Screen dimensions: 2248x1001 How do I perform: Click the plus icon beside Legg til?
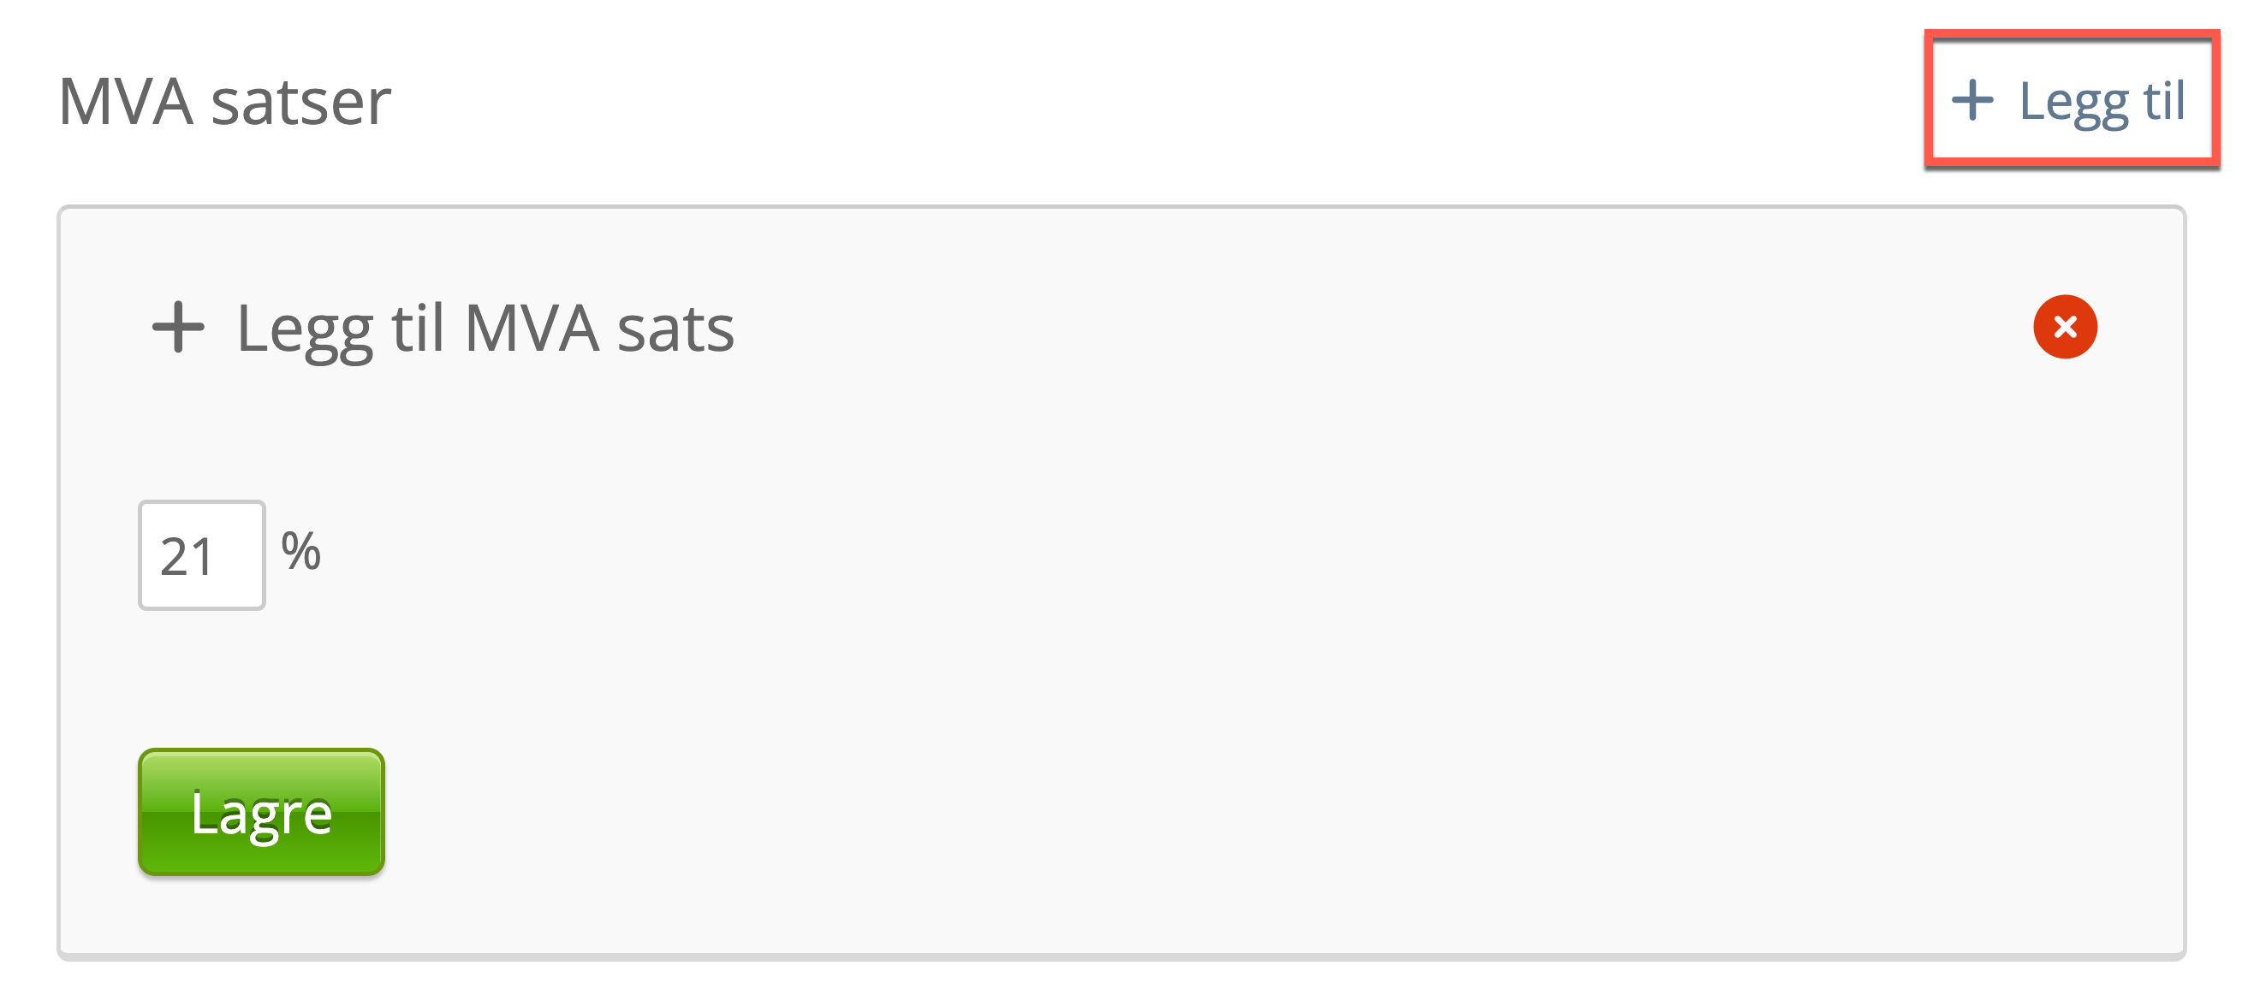coord(1972,100)
